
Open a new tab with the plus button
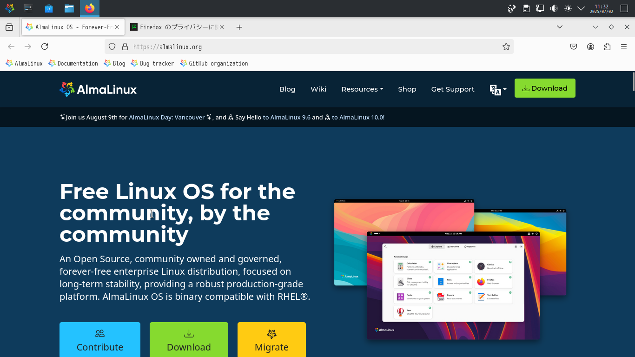pos(239,27)
